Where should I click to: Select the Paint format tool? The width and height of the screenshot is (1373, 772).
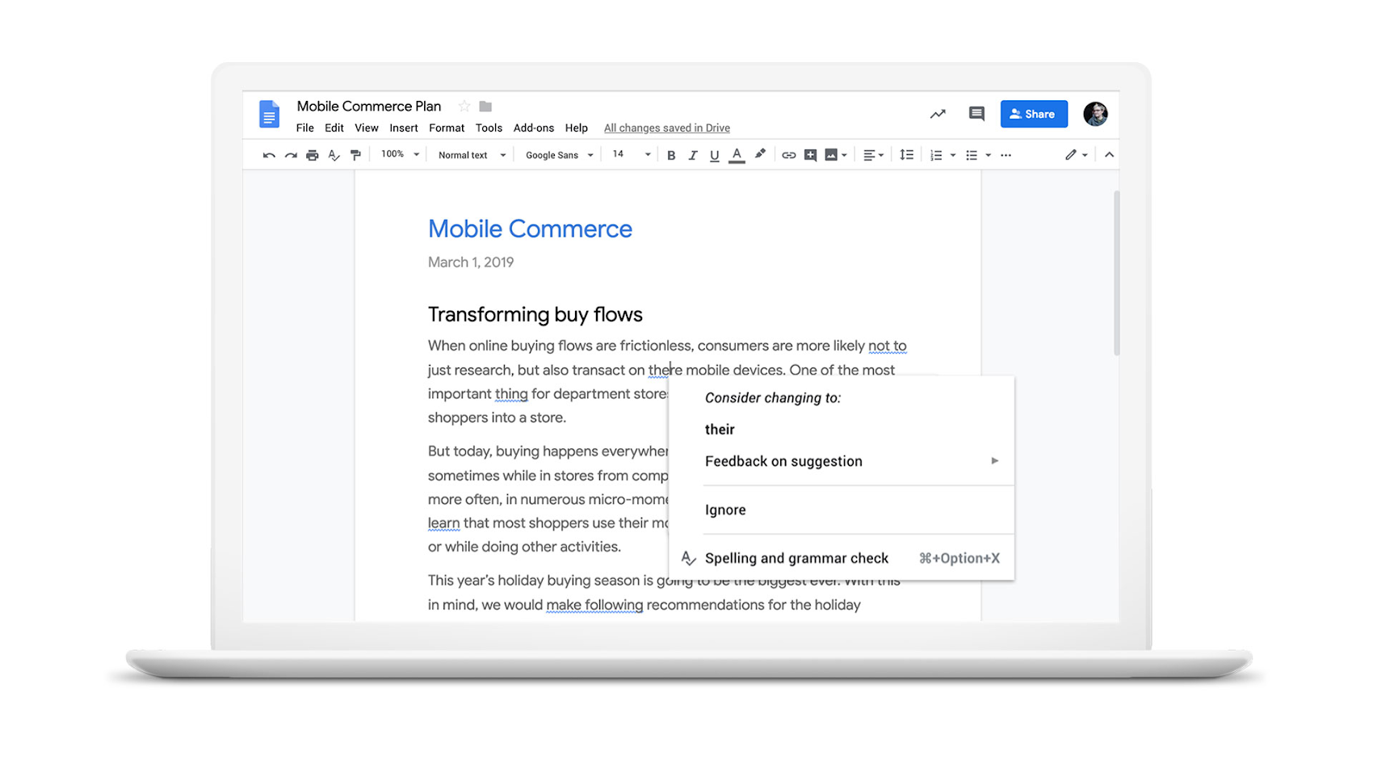(355, 155)
